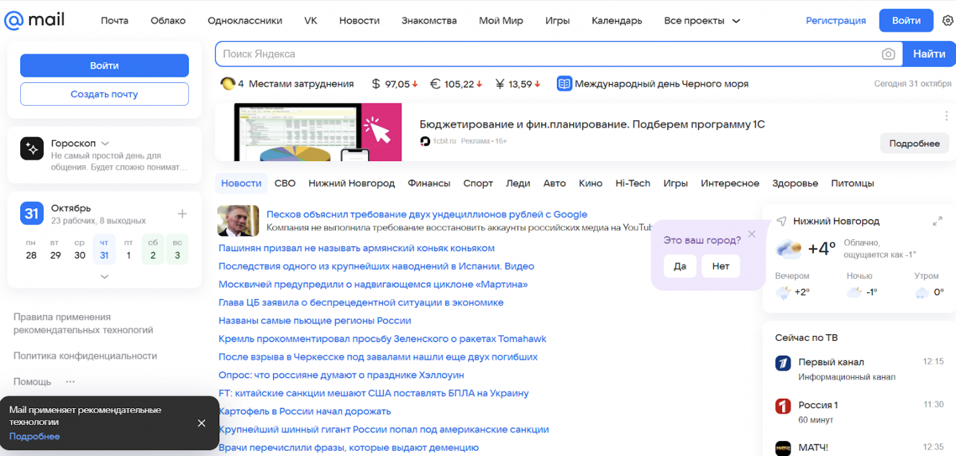Click the Mail logo in the header
The image size is (956, 456).
34,20
